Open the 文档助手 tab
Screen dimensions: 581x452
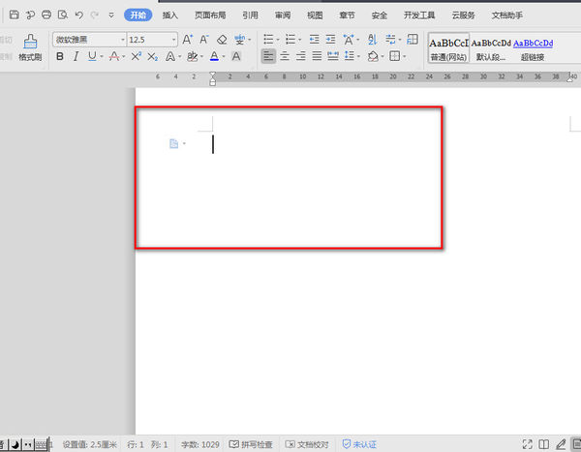click(506, 15)
